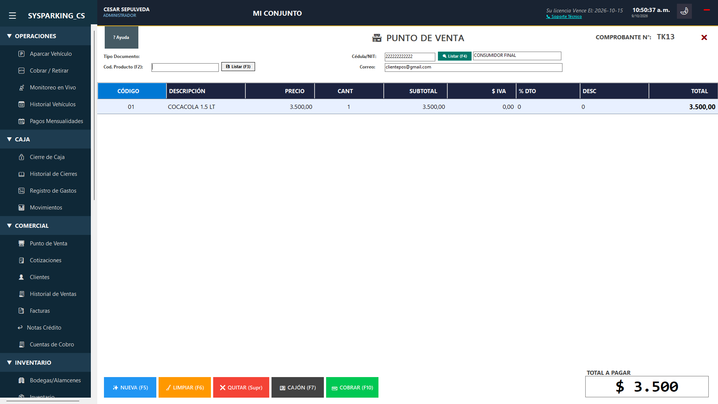Click the CÓDIGO column header
Image resolution: width=718 pixels, height=404 pixels.
click(x=132, y=91)
